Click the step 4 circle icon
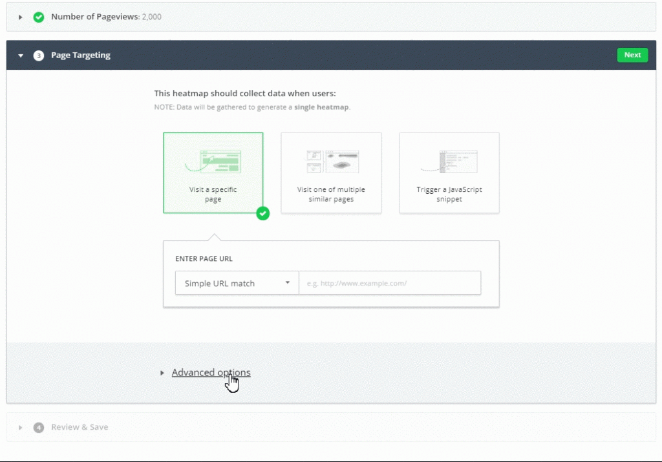Screen dimensions: 662x462 38,427
